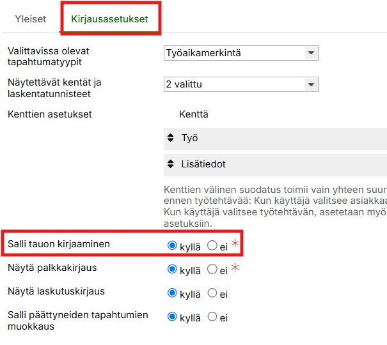Click the dropdown arrow next to Työaikamerkintä
Screen dimensions: 387x345
coord(310,53)
